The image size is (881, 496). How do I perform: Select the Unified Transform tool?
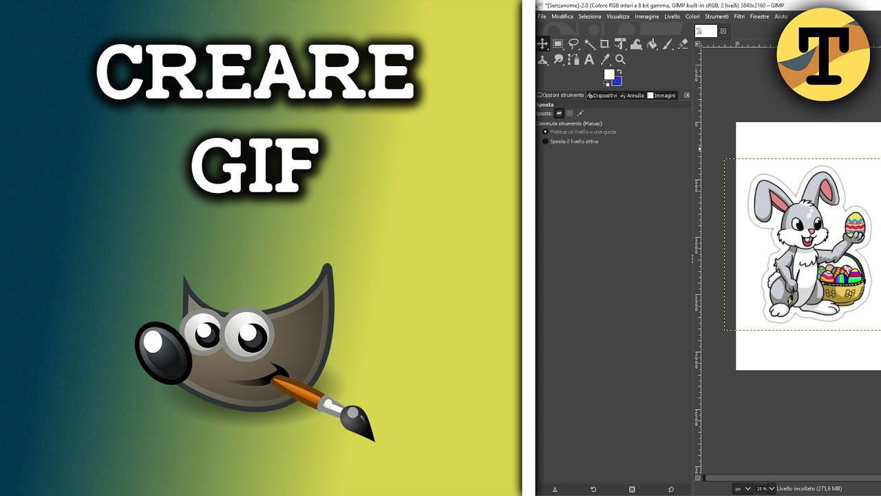point(620,44)
